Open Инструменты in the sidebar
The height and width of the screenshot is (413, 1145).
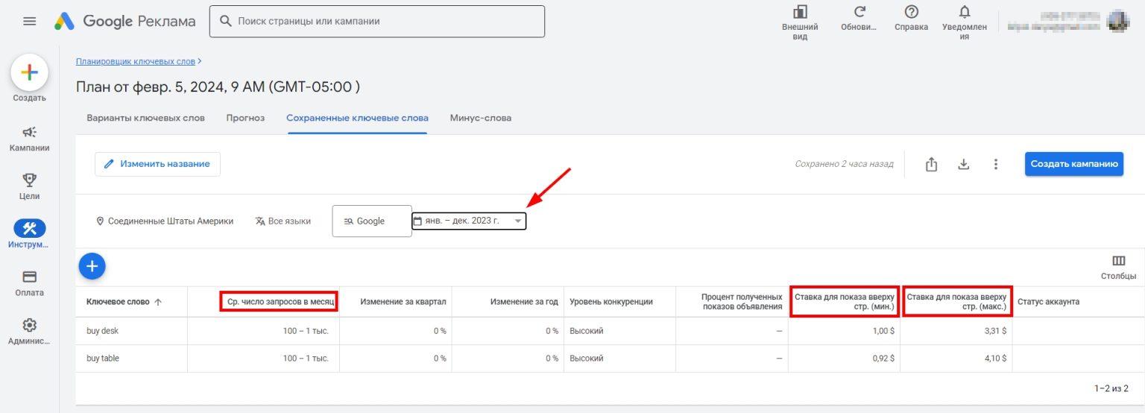point(29,235)
